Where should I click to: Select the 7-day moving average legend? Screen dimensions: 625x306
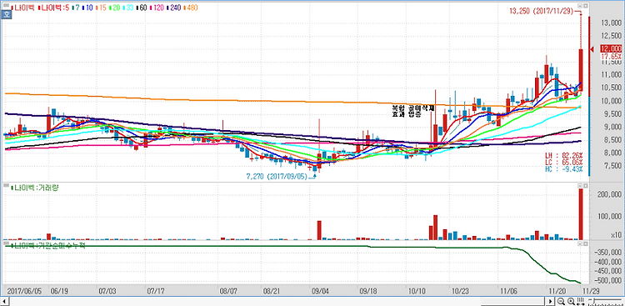pos(75,8)
